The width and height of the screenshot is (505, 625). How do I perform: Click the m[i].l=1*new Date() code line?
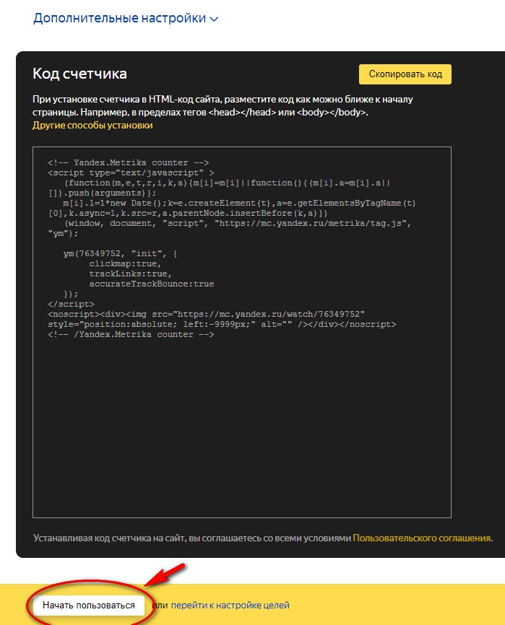[x=239, y=203]
